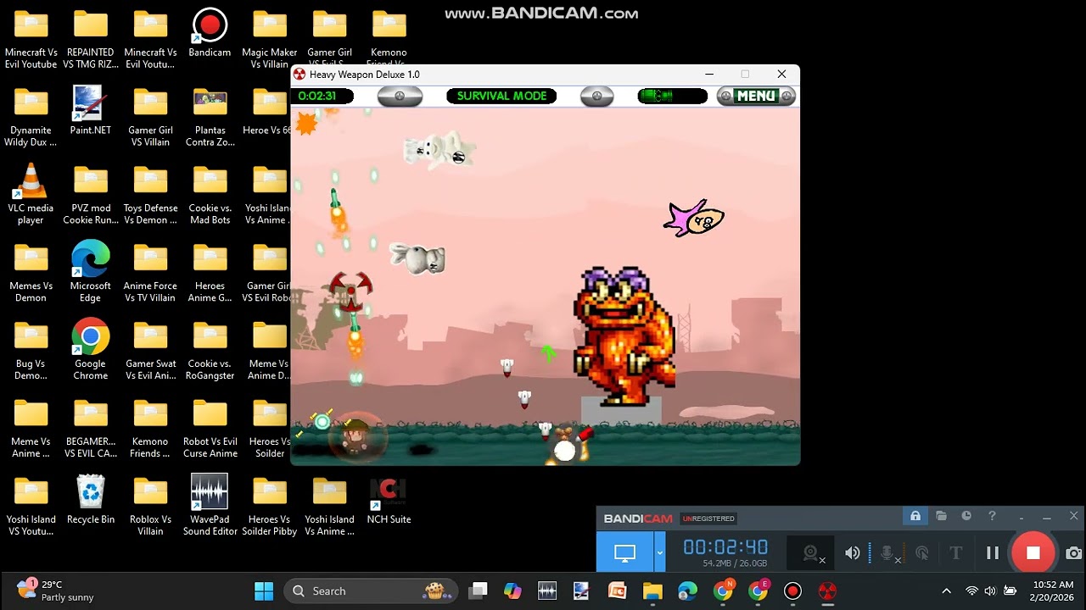Open Bandicam scheduled recording clock icon

click(966, 516)
